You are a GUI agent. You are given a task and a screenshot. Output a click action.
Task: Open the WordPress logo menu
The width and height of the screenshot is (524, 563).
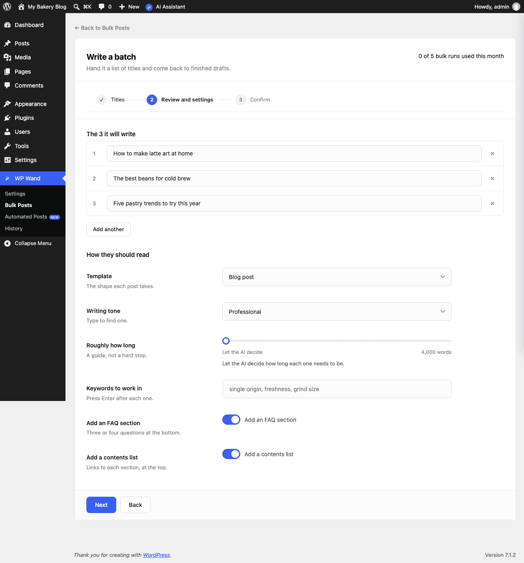(x=7, y=7)
